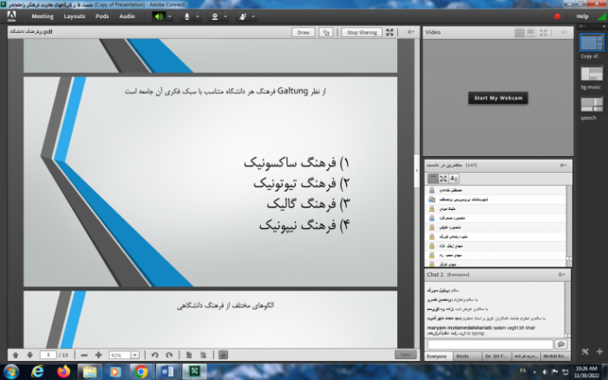Open the speaker options dropdown arrow
The width and height of the screenshot is (608, 380).
tap(169, 16)
